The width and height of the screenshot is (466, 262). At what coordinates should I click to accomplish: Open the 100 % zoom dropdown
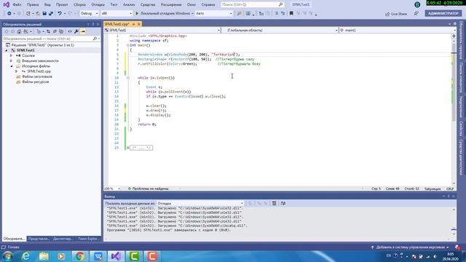click(112, 188)
